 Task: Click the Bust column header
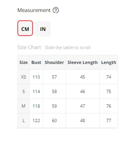(x=36, y=63)
